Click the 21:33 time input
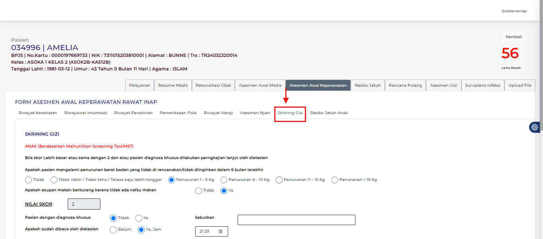The height and width of the screenshot is (239, 543). pos(207,231)
